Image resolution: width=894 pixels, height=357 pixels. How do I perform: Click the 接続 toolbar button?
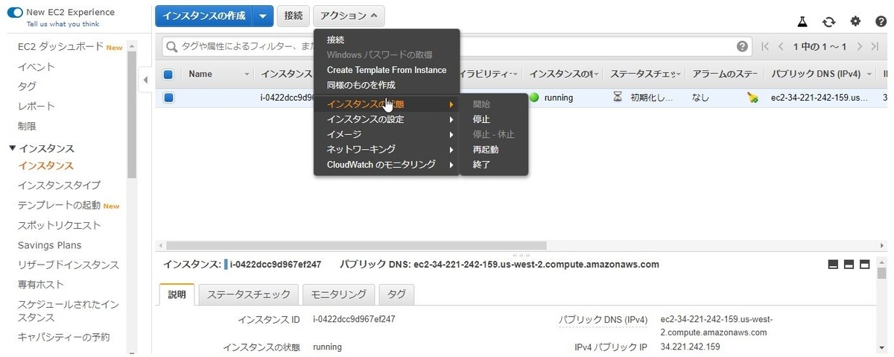click(x=294, y=16)
